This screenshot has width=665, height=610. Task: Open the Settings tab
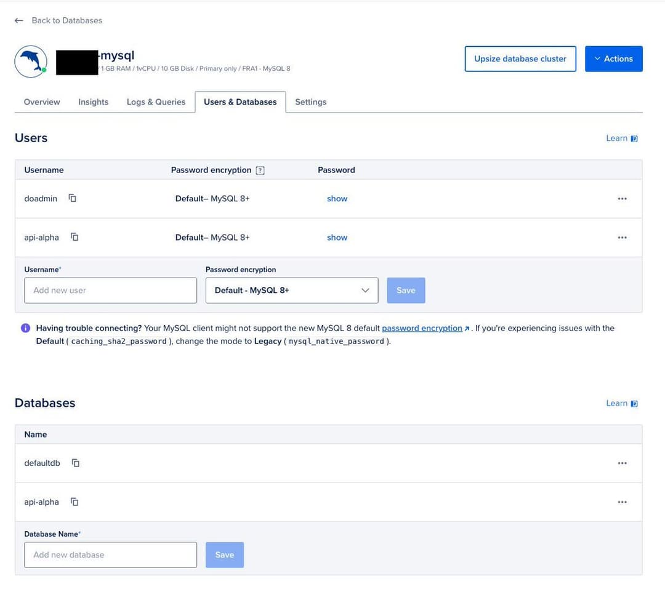(x=311, y=102)
